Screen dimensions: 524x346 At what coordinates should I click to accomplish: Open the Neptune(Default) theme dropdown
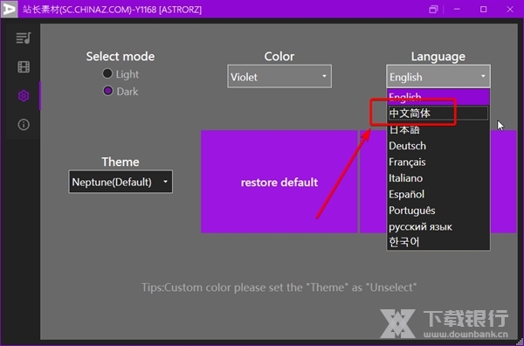(121, 182)
